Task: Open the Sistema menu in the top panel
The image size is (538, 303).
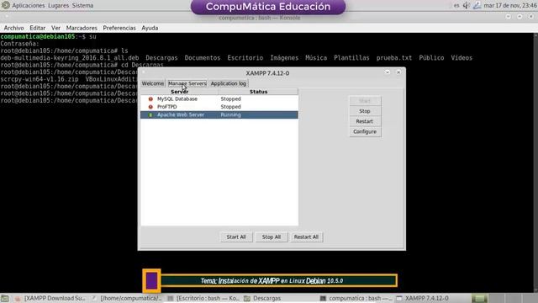Action: (x=82, y=6)
